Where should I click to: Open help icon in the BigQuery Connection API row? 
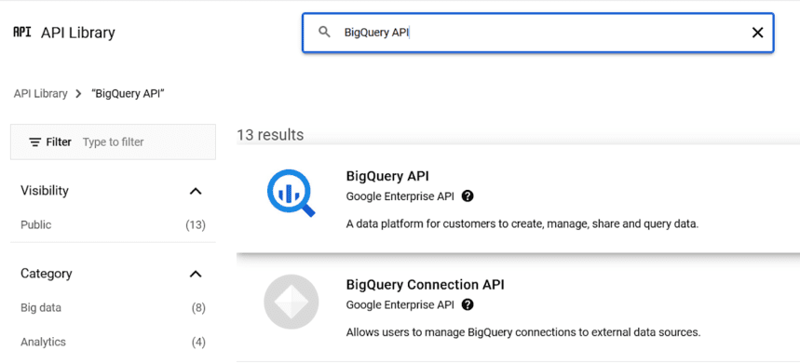tap(468, 304)
